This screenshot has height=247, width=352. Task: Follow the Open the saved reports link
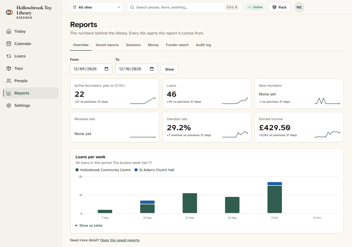tap(120, 240)
